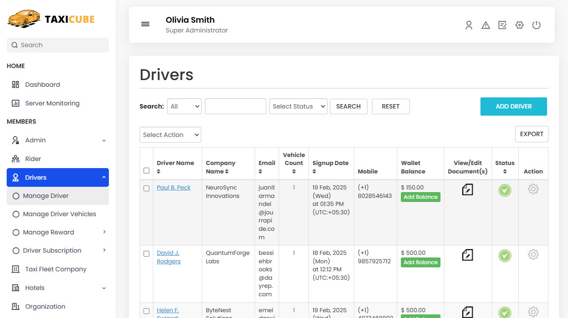Open the profile icon in the top header
568x318 pixels.
coord(468,25)
